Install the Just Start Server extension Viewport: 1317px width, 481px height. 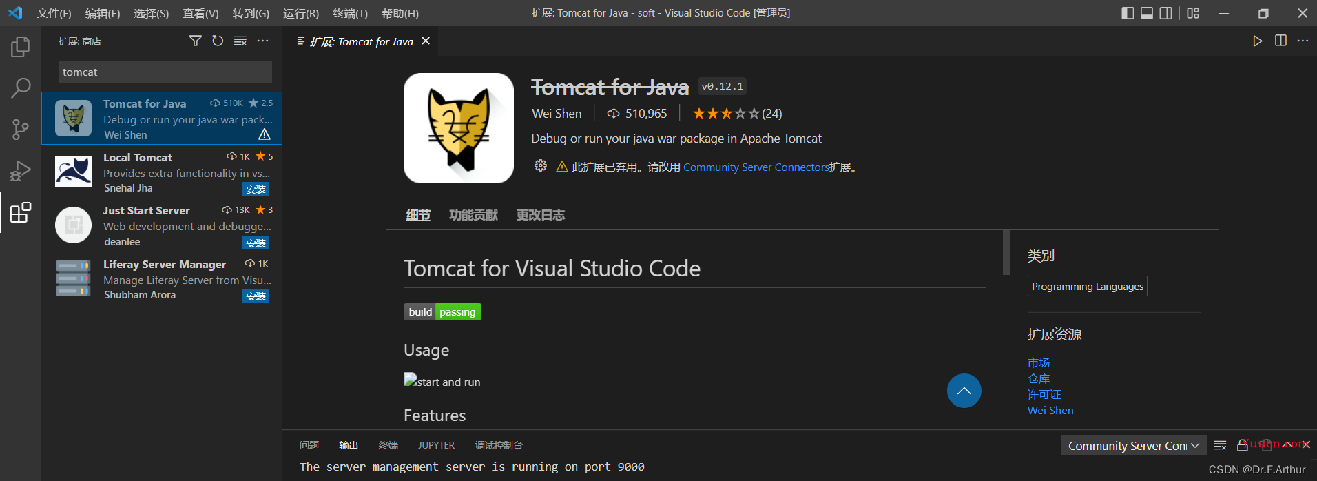pyautogui.click(x=256, y=243)
